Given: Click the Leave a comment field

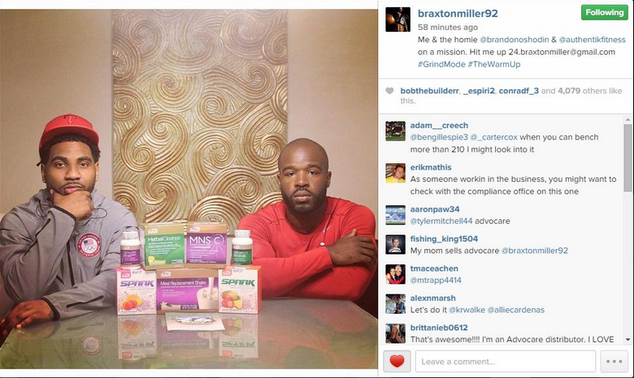Looking at the screenshot, I should point(506,361).
